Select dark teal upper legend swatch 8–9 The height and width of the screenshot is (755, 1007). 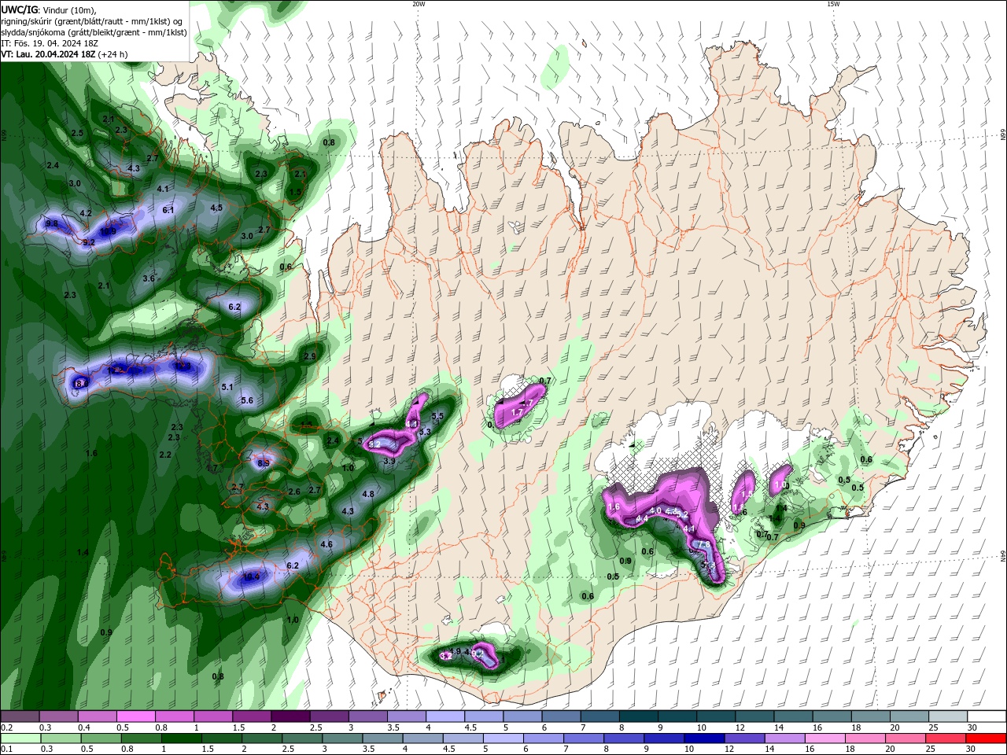[x=639, y=716]
